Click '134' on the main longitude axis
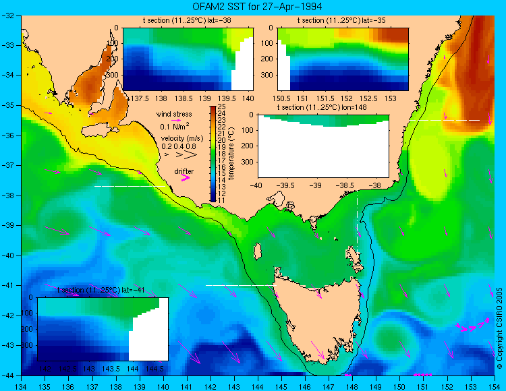The image size is (506, 391). (x=22, y=386)
